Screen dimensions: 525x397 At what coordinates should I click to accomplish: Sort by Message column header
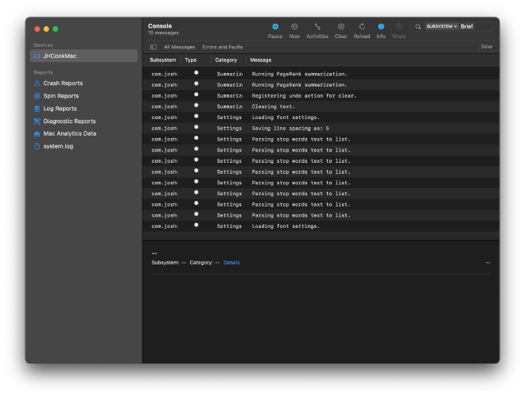pos(260,60)
